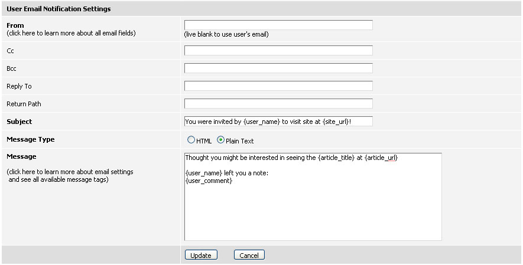The width and height of the screenshot is (523, 265).
Task: Click the Message Type label
Action: [x=31, y=139]
